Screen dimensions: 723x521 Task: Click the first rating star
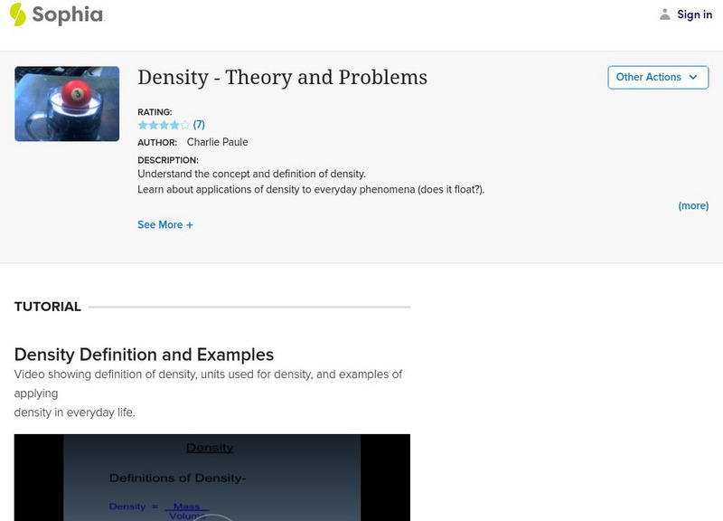pos(143,125)
